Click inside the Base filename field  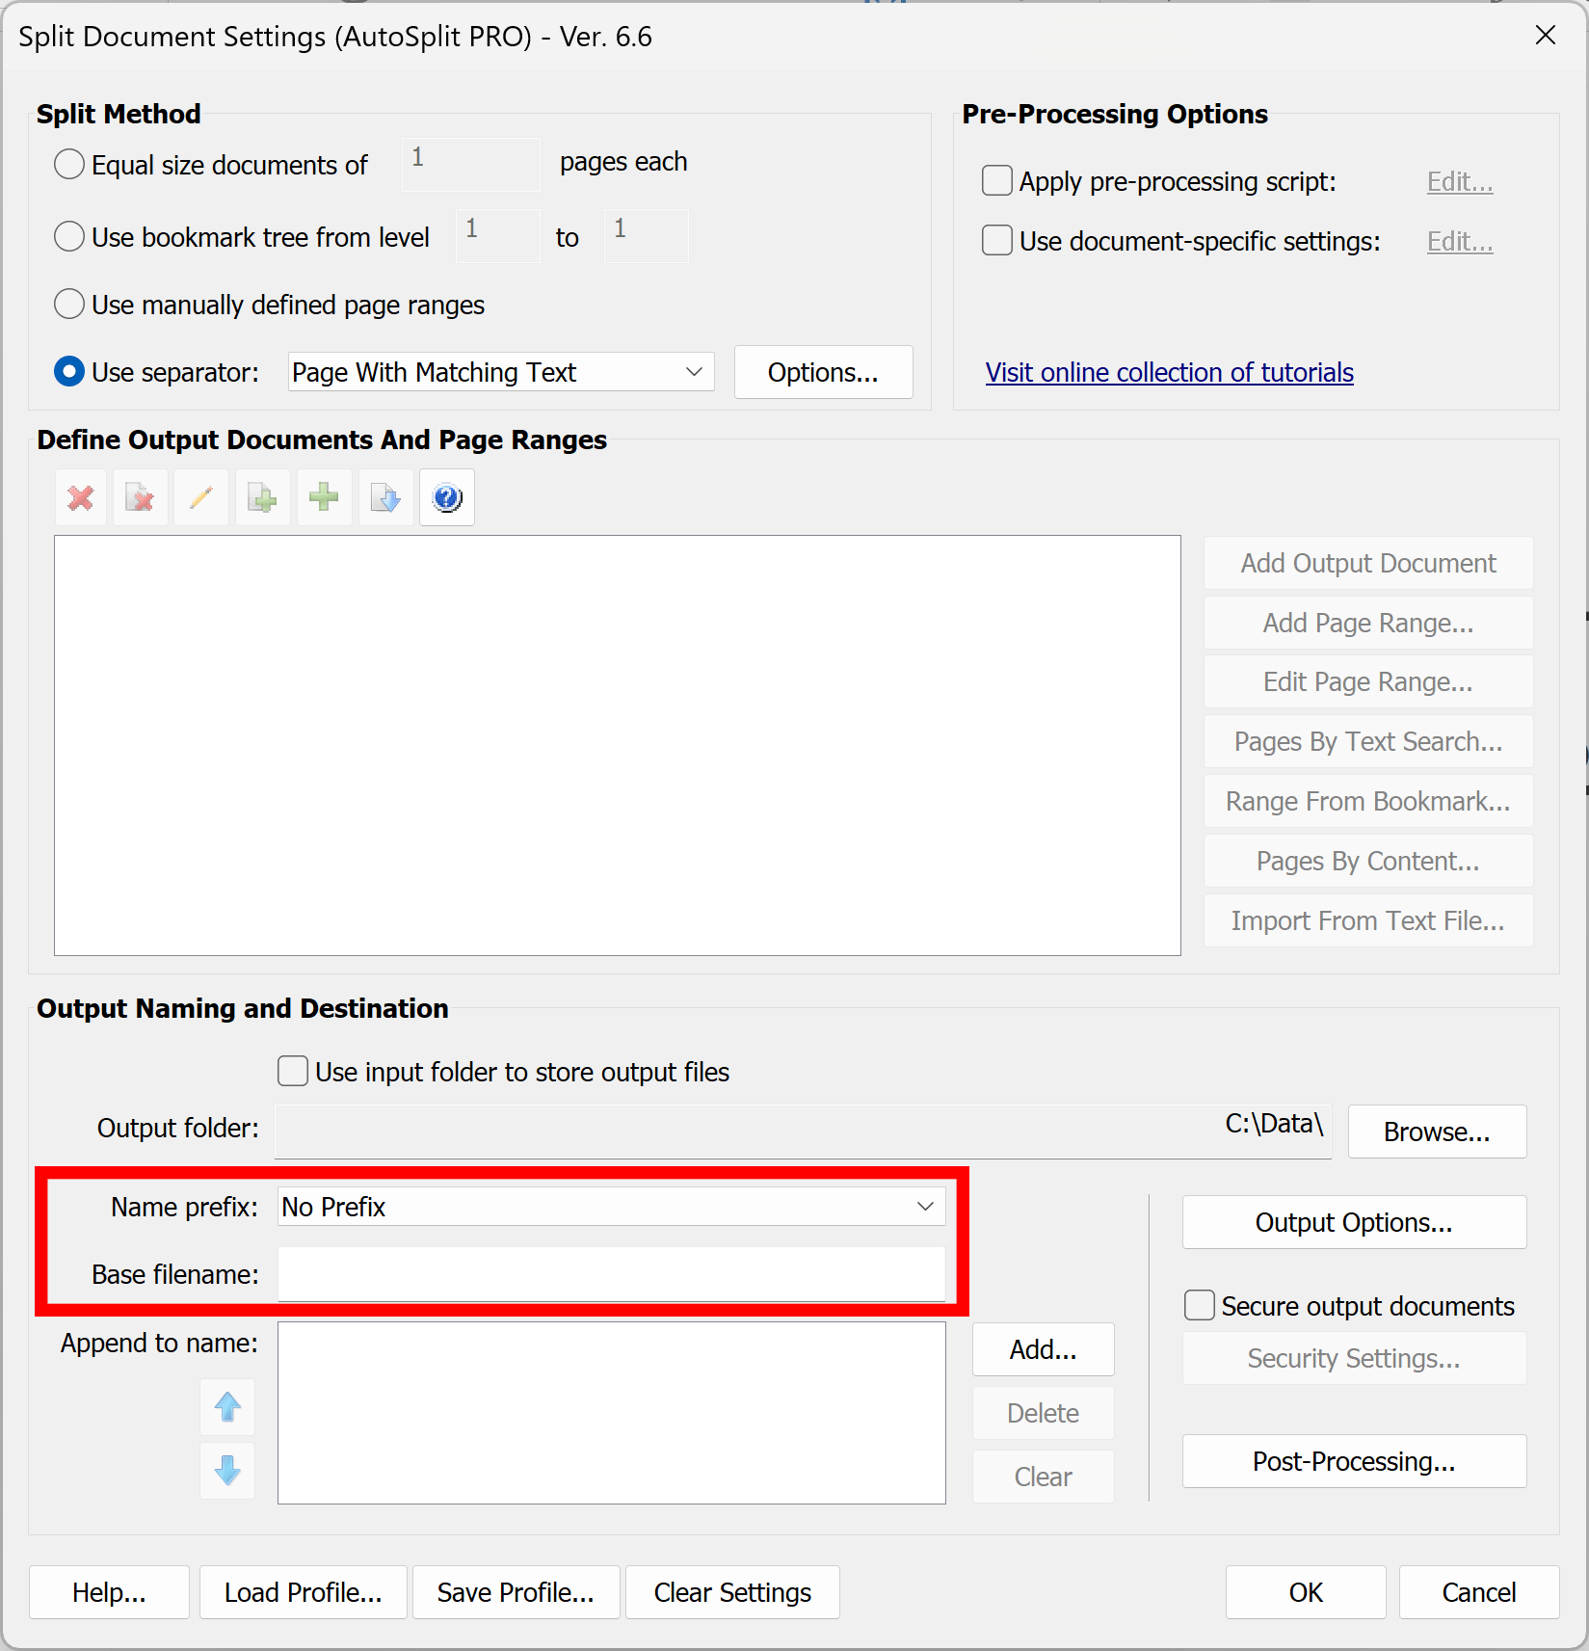click(x=612, y=1274)
